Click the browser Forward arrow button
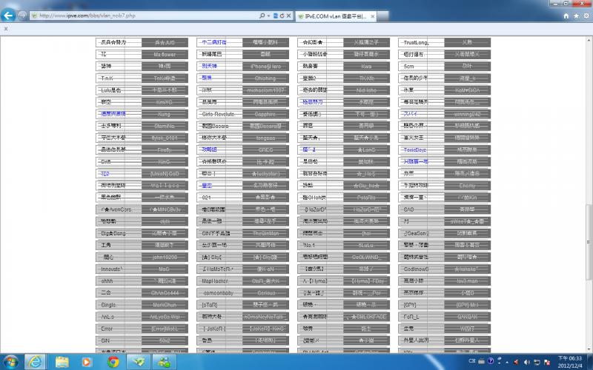593x370 pixels. click(22, 16)
